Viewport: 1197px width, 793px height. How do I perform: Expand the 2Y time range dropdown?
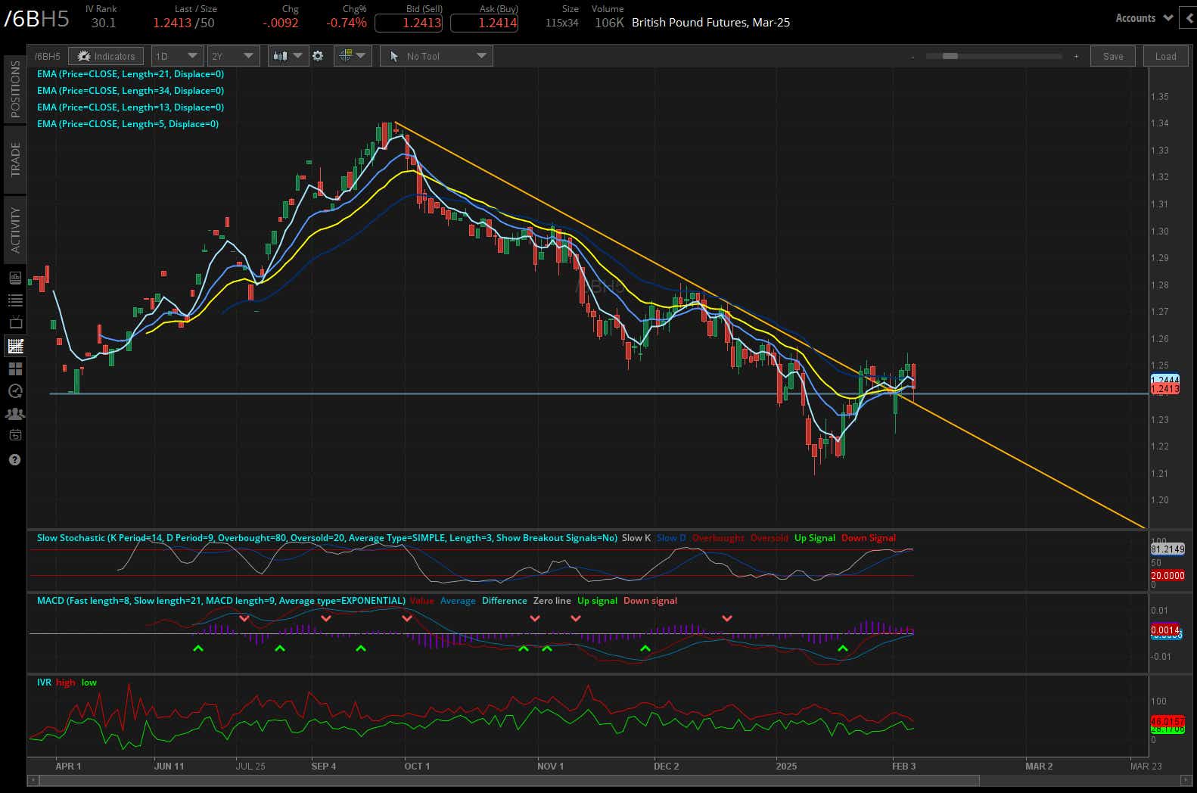(233, 56)
